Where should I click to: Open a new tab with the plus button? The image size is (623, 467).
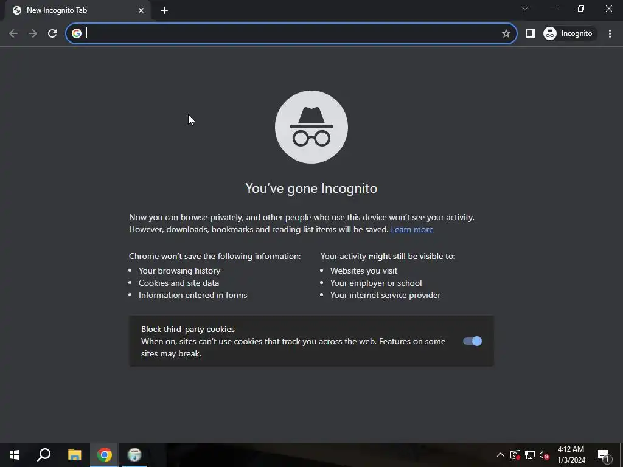coord(164,10)
